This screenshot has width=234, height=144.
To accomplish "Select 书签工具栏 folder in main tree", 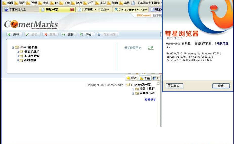I will click(32, 52).
